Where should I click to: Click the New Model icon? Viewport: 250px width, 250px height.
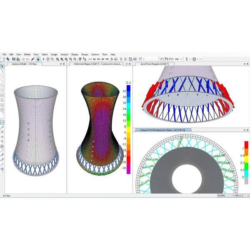pos(4,59)
